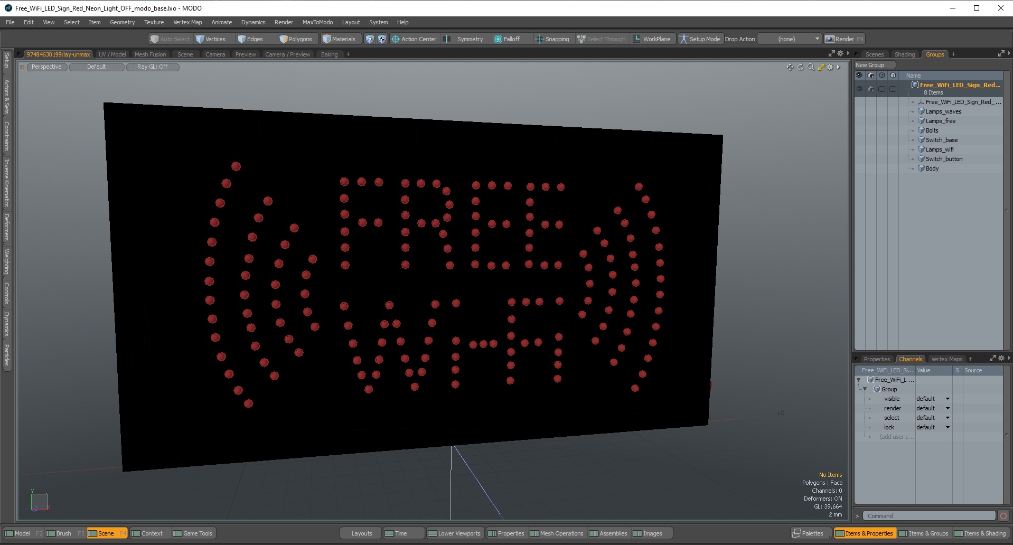The width and height of the screenshot is (1013, 545).
Task: Open the WorkPlane options
Action: pyautogui.click(x=652, y=39)
